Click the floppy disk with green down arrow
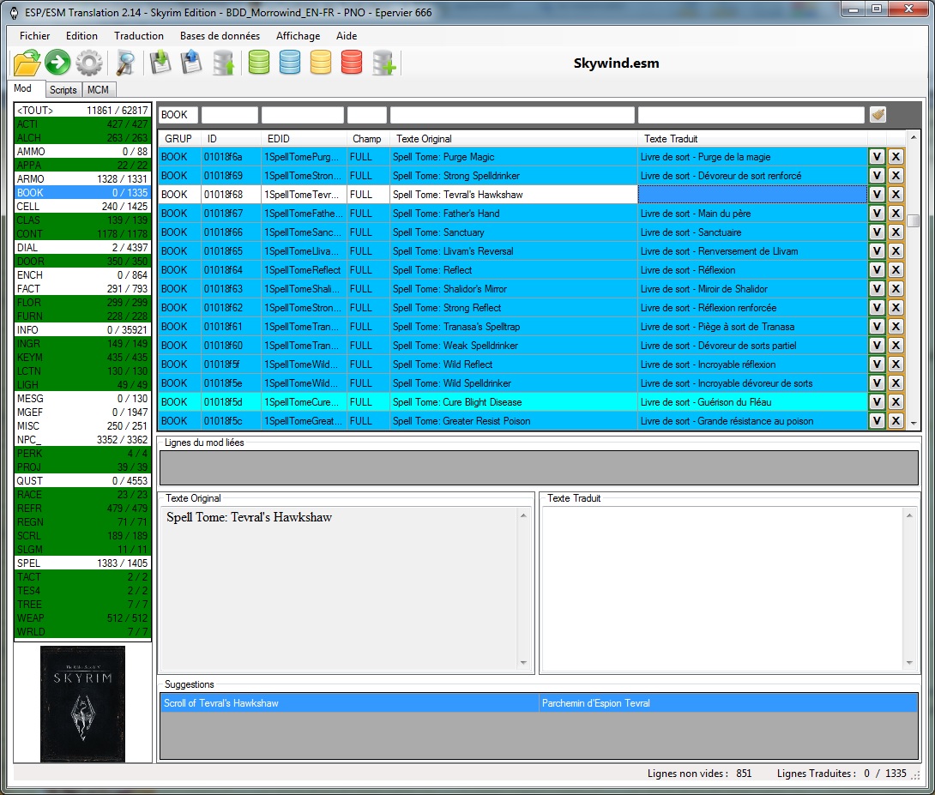This screenshot has height=795, width=935. 160,63
